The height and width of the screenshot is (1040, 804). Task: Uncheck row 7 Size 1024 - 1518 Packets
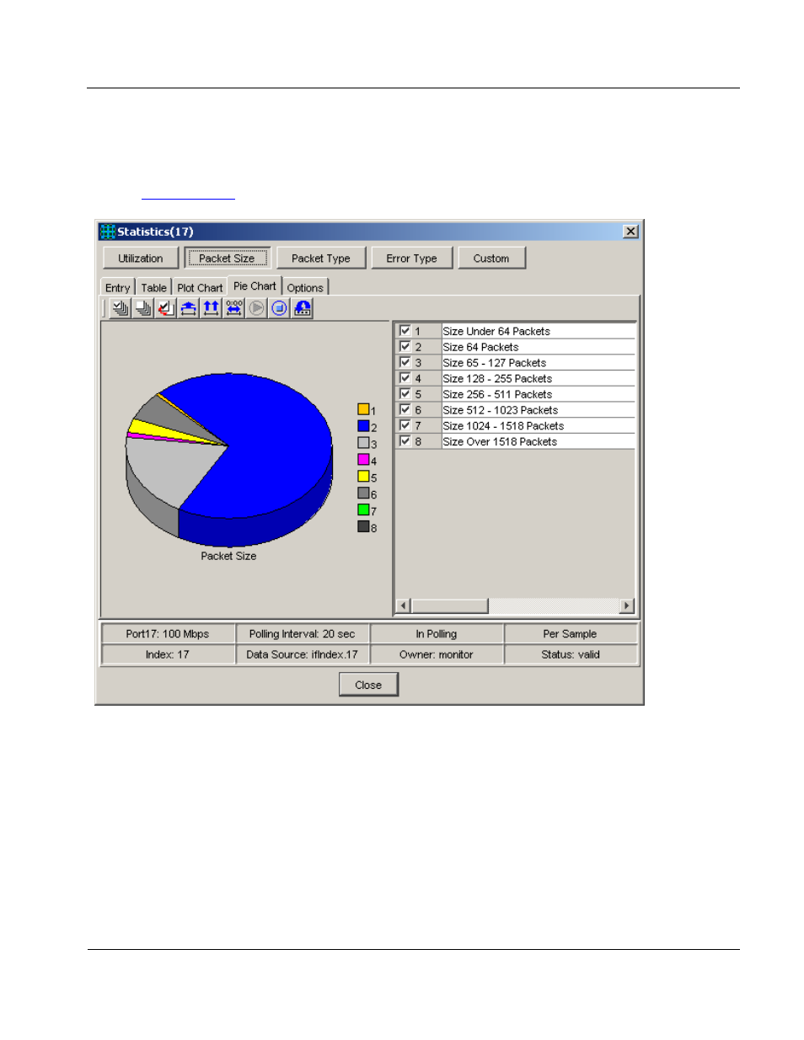[405, 425]
